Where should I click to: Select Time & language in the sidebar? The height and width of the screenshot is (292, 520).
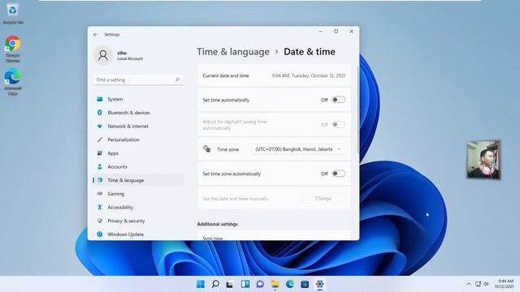138,180
